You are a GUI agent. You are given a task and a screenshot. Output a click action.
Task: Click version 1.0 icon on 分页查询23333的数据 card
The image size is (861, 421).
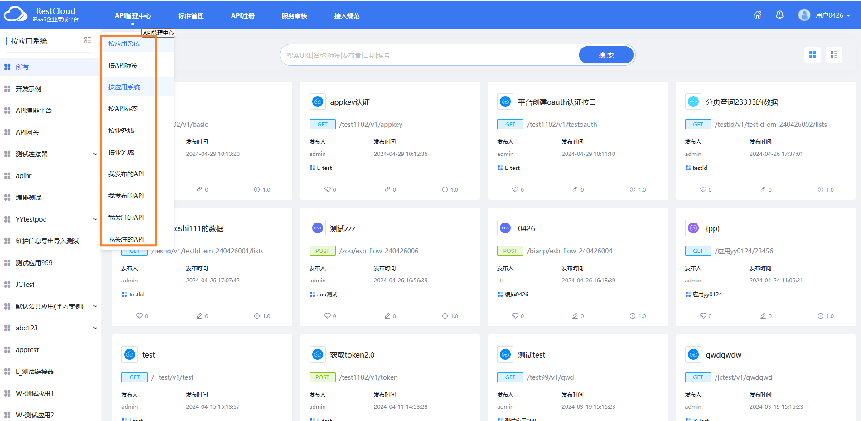(x=821, y=189)
